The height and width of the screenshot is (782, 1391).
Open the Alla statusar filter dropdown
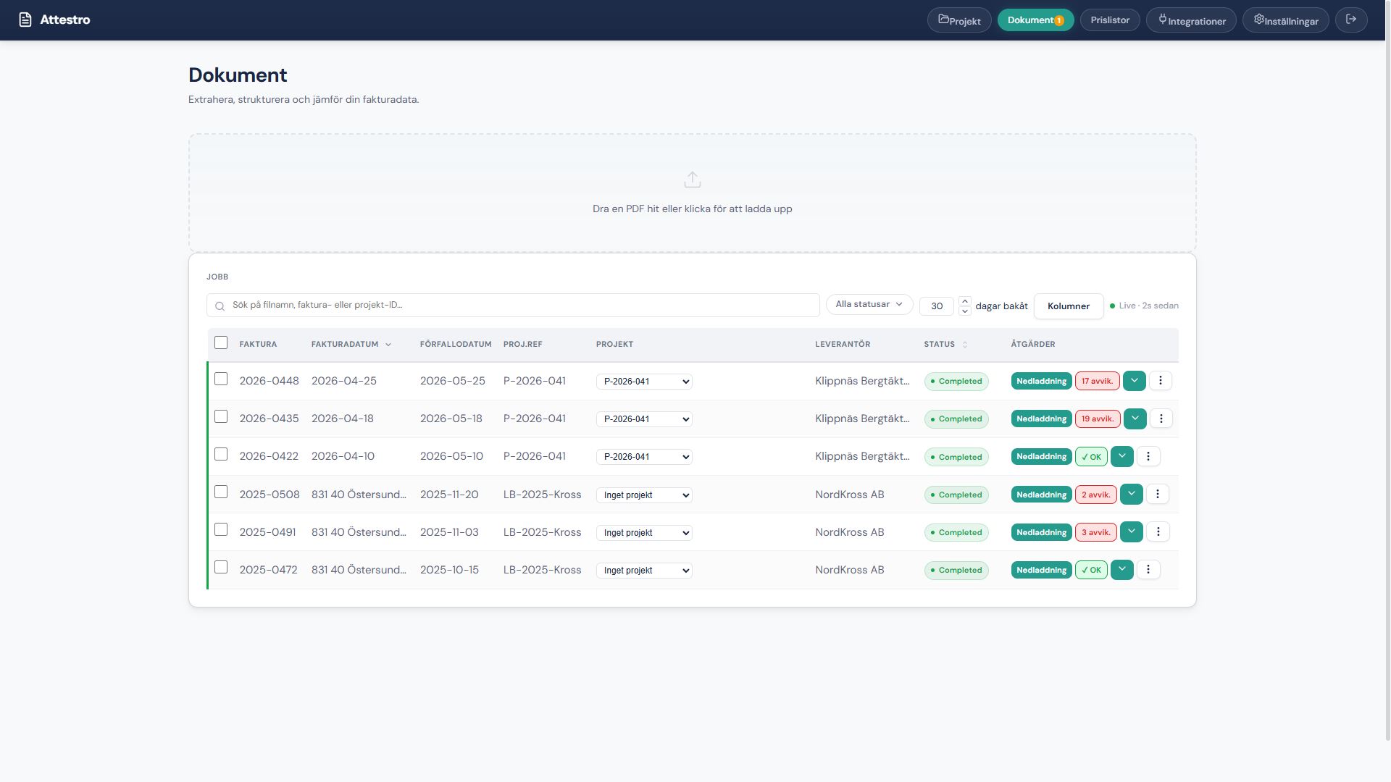click(869, 305)
